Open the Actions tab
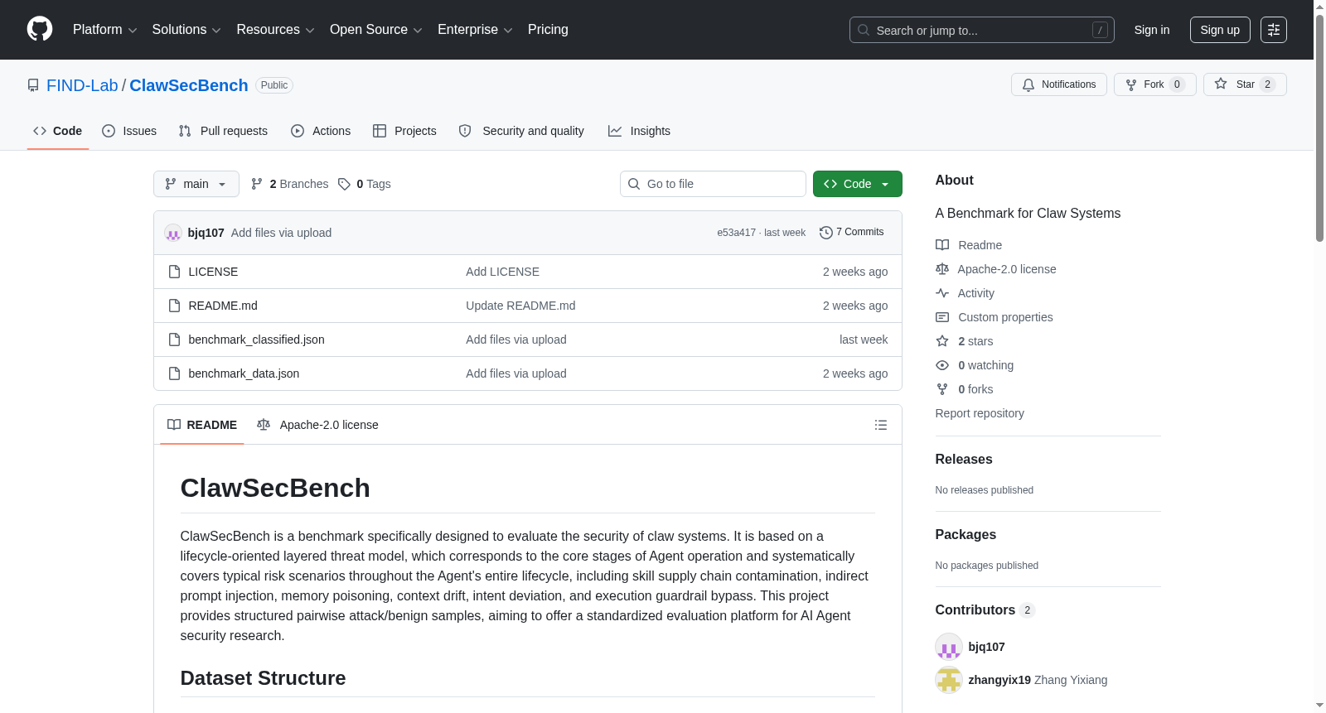This screenshot has height=713, width=1326. coord(321,131)
